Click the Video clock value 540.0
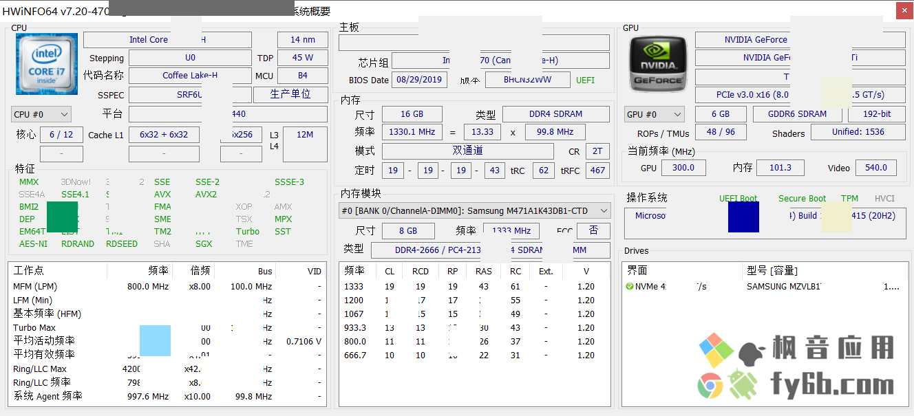 pos(876,167)
